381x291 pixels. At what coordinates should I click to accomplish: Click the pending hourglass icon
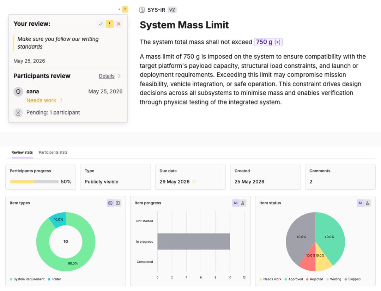[18, 113]
